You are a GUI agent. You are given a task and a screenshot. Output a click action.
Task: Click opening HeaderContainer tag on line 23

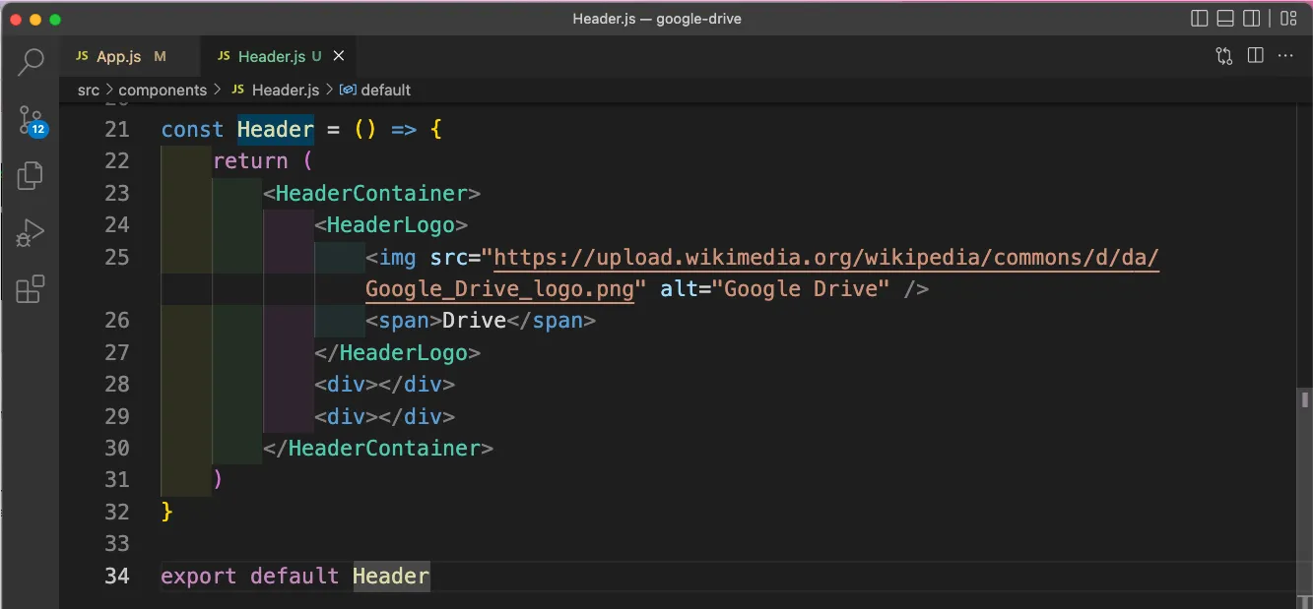point(371,193)
